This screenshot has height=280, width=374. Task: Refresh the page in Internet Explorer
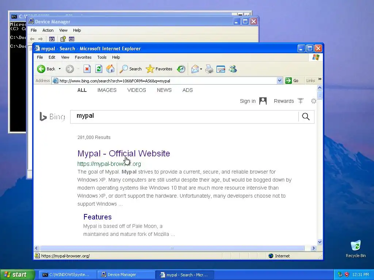click(x=99, y=69)
